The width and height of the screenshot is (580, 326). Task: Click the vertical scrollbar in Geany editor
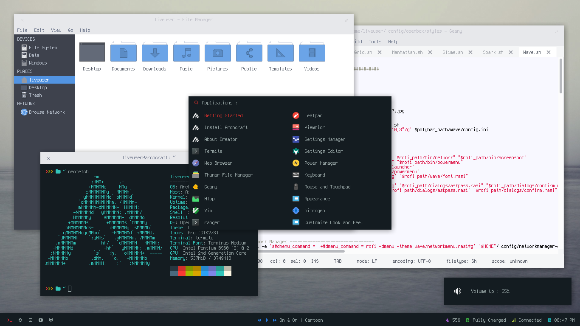click(x=561, y=76)
